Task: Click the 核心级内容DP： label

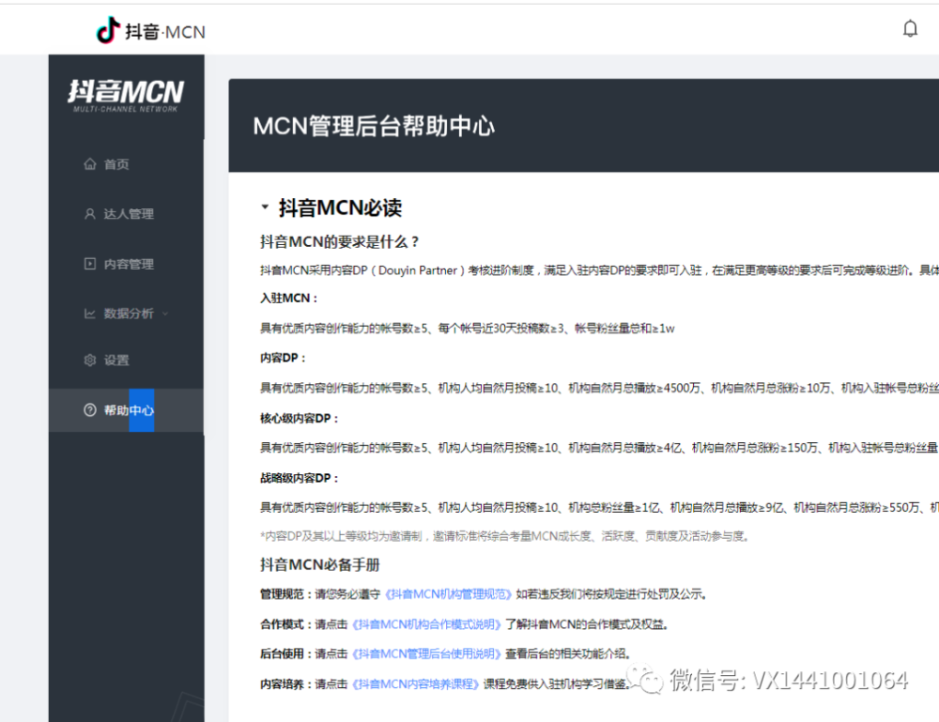Action: click(x=300, y=419)
